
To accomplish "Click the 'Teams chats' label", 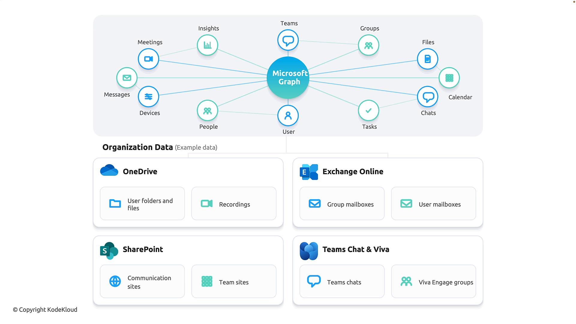I will point(344,282).
